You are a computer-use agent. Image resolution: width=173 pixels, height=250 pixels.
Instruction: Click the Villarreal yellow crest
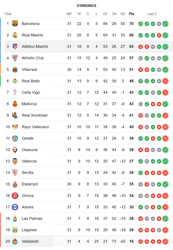(x=15, y=69)
